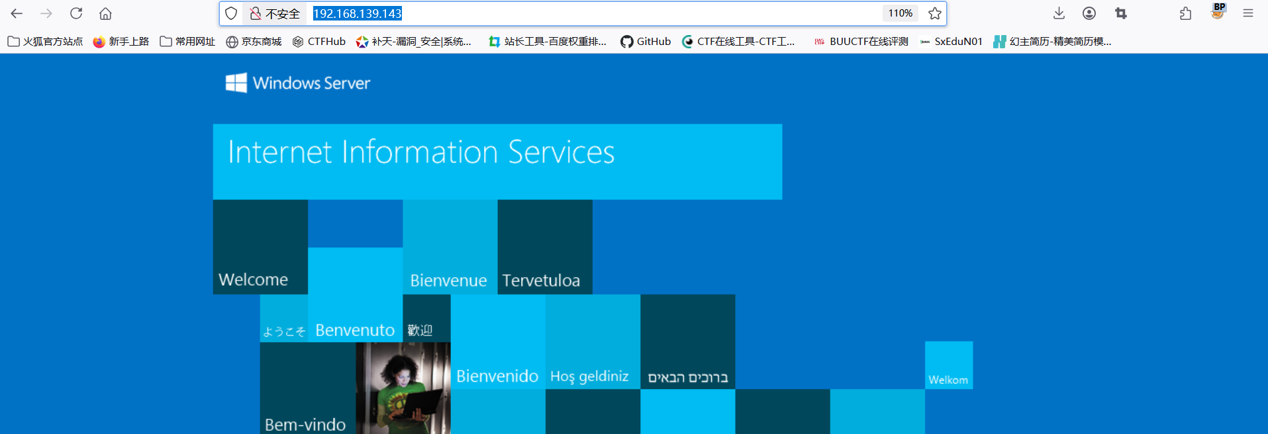1268x434 pixels.
Task: Open the Firefox application hamburger menu
Action: point(1248,13)
